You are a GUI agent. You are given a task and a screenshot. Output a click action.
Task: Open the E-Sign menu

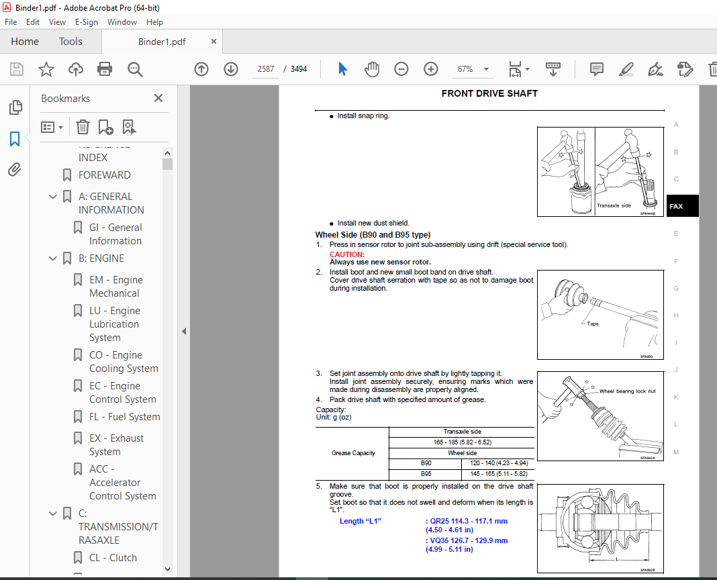click(x=87, y=22)
